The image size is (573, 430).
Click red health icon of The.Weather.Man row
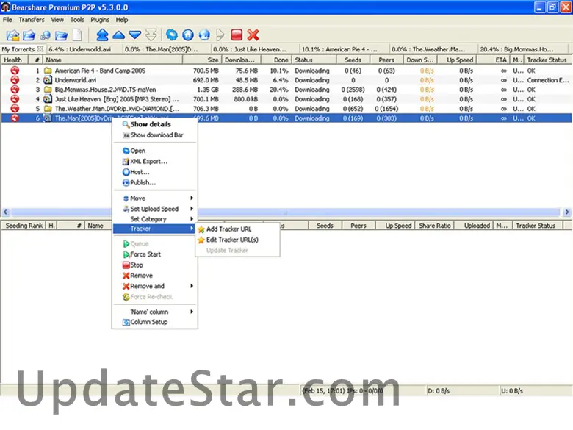[x=15, y=109]
